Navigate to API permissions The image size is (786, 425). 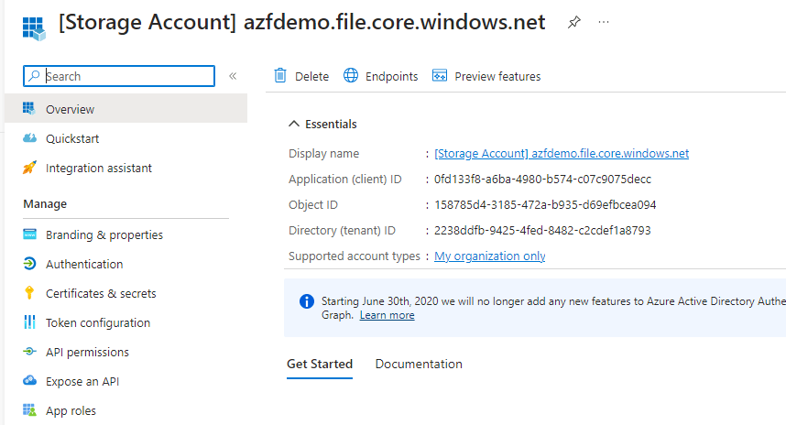pos(87,352)
